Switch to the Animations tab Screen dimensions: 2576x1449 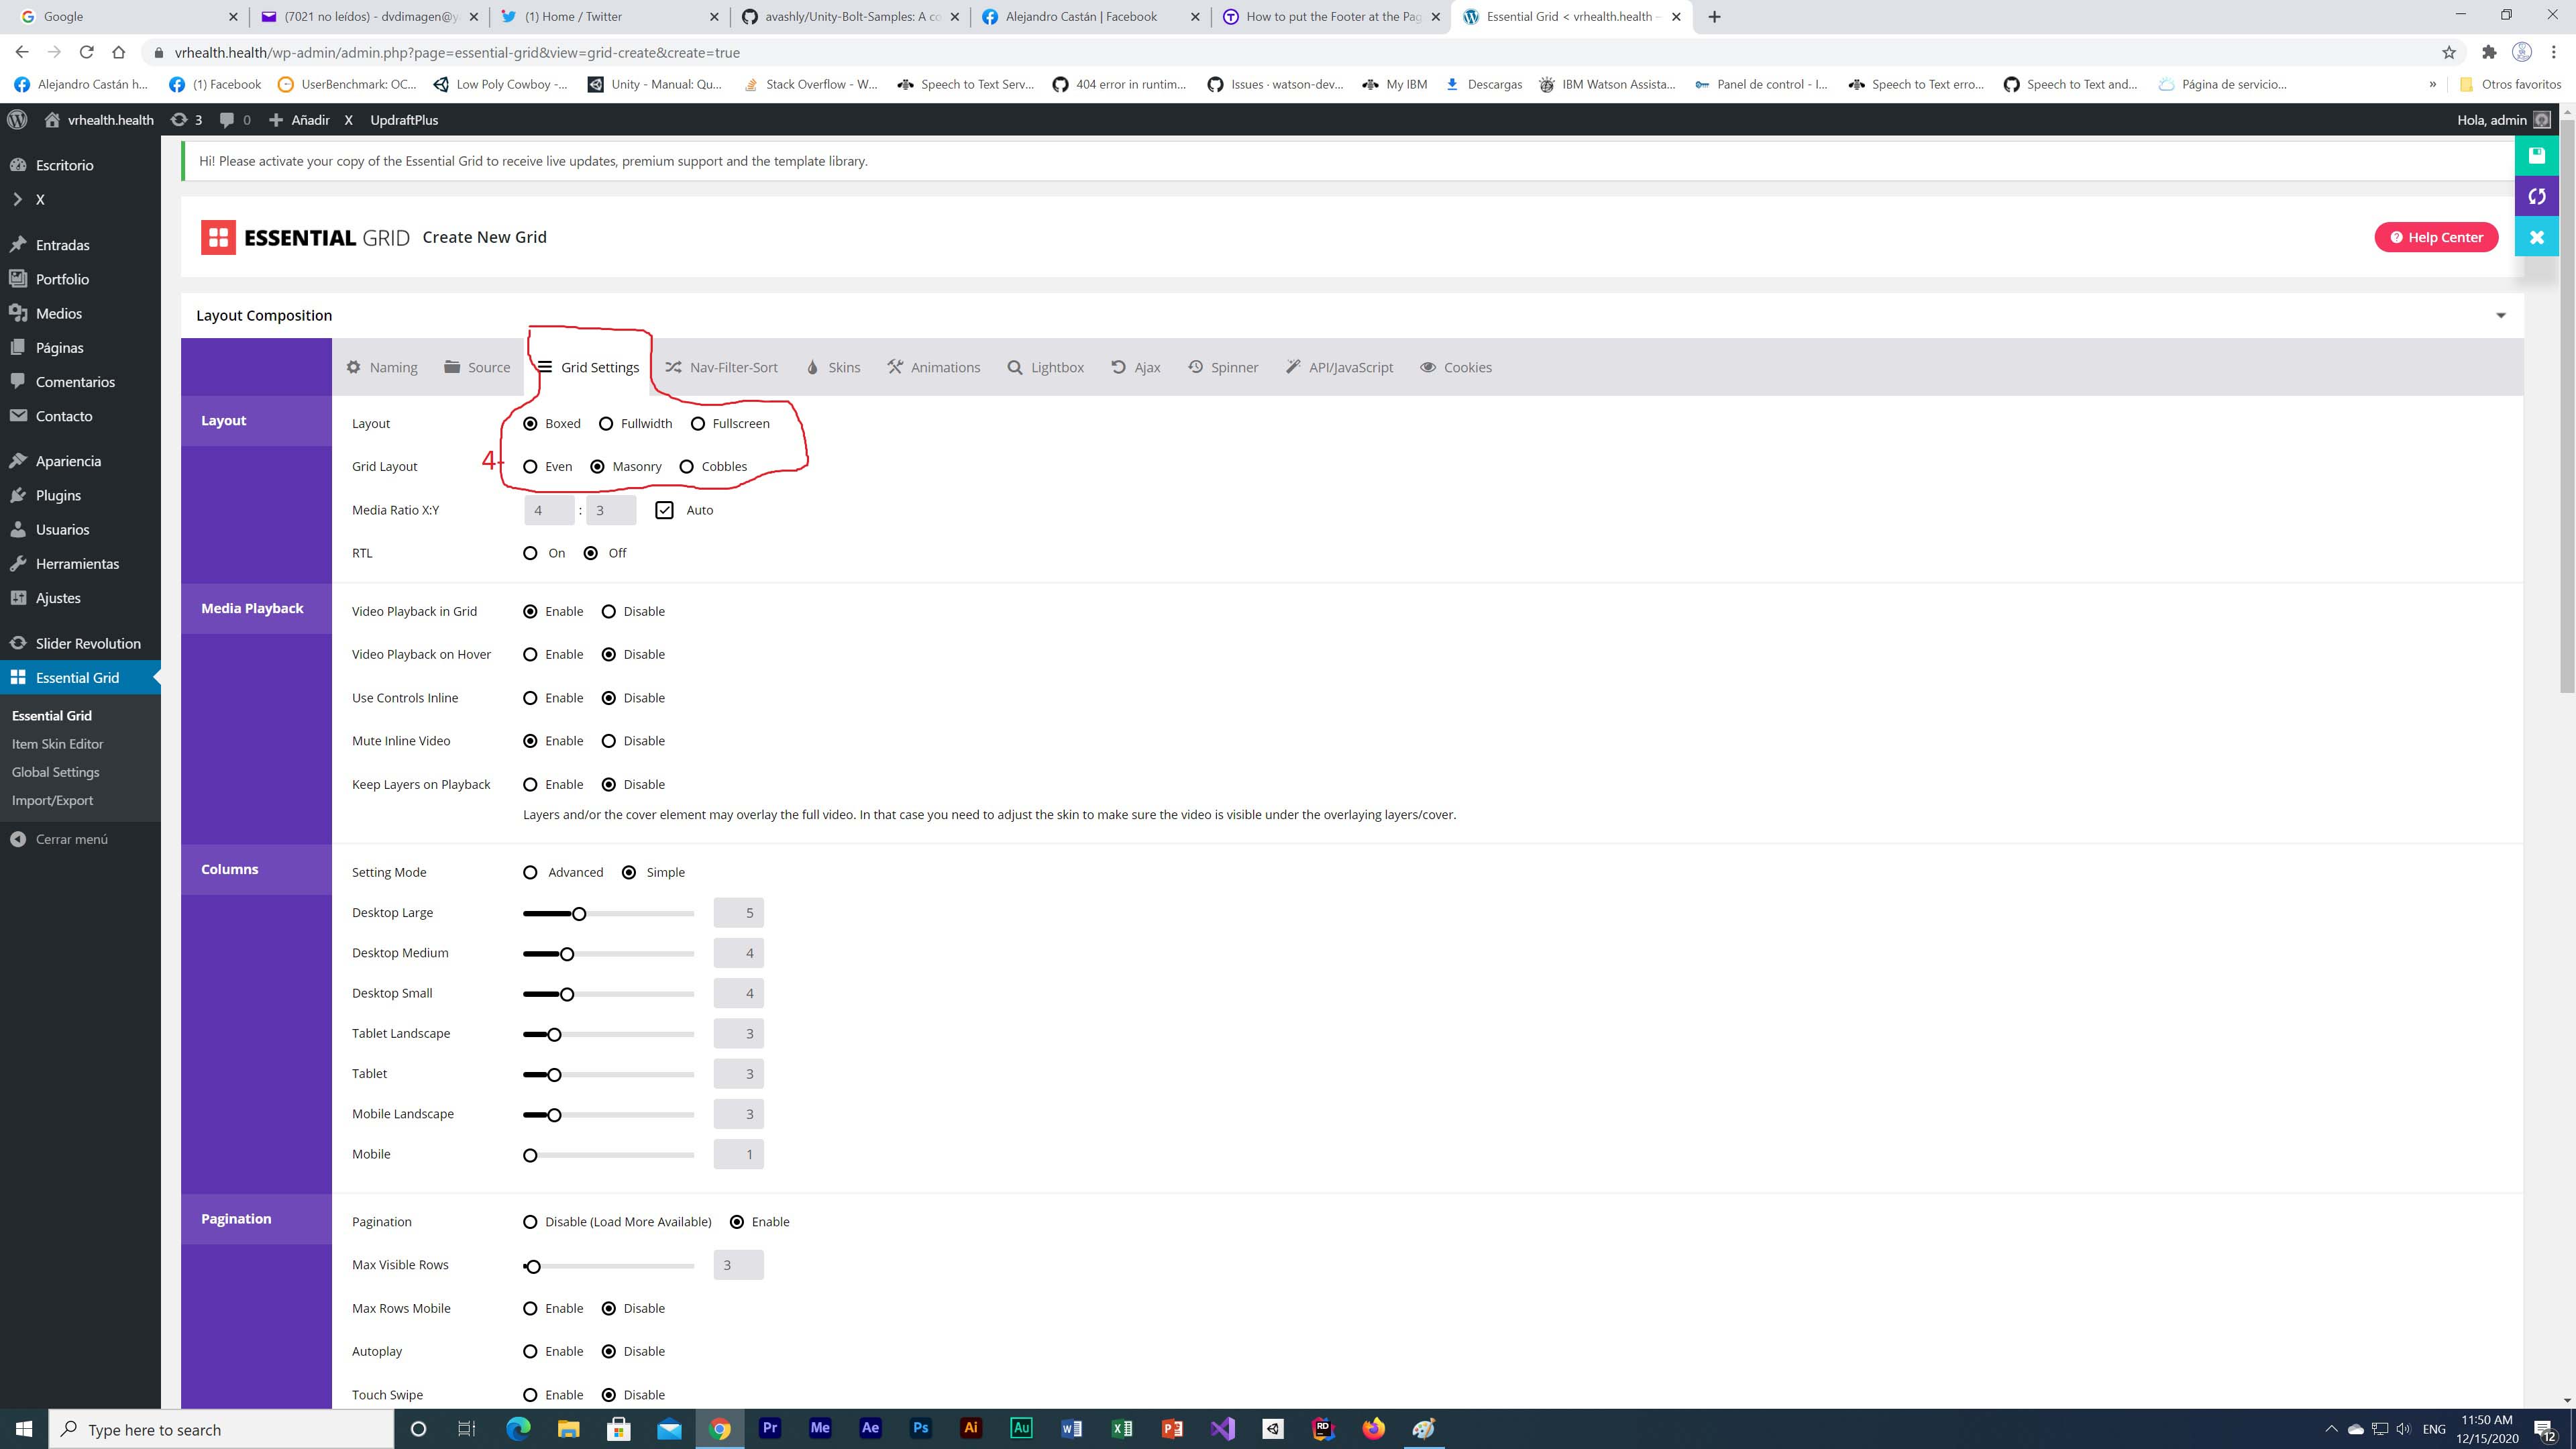pos(934,367)
